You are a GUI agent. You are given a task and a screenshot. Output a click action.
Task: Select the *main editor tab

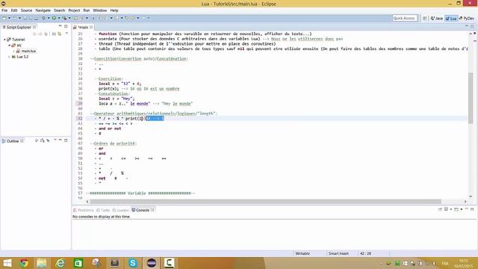pyautogui.click(x=83, y=27)
